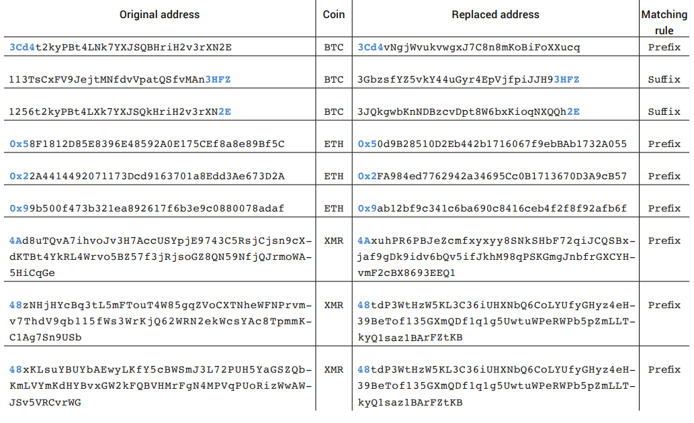Click original XMR address starting with 48xKLsuYBUY

pos(161,386)
